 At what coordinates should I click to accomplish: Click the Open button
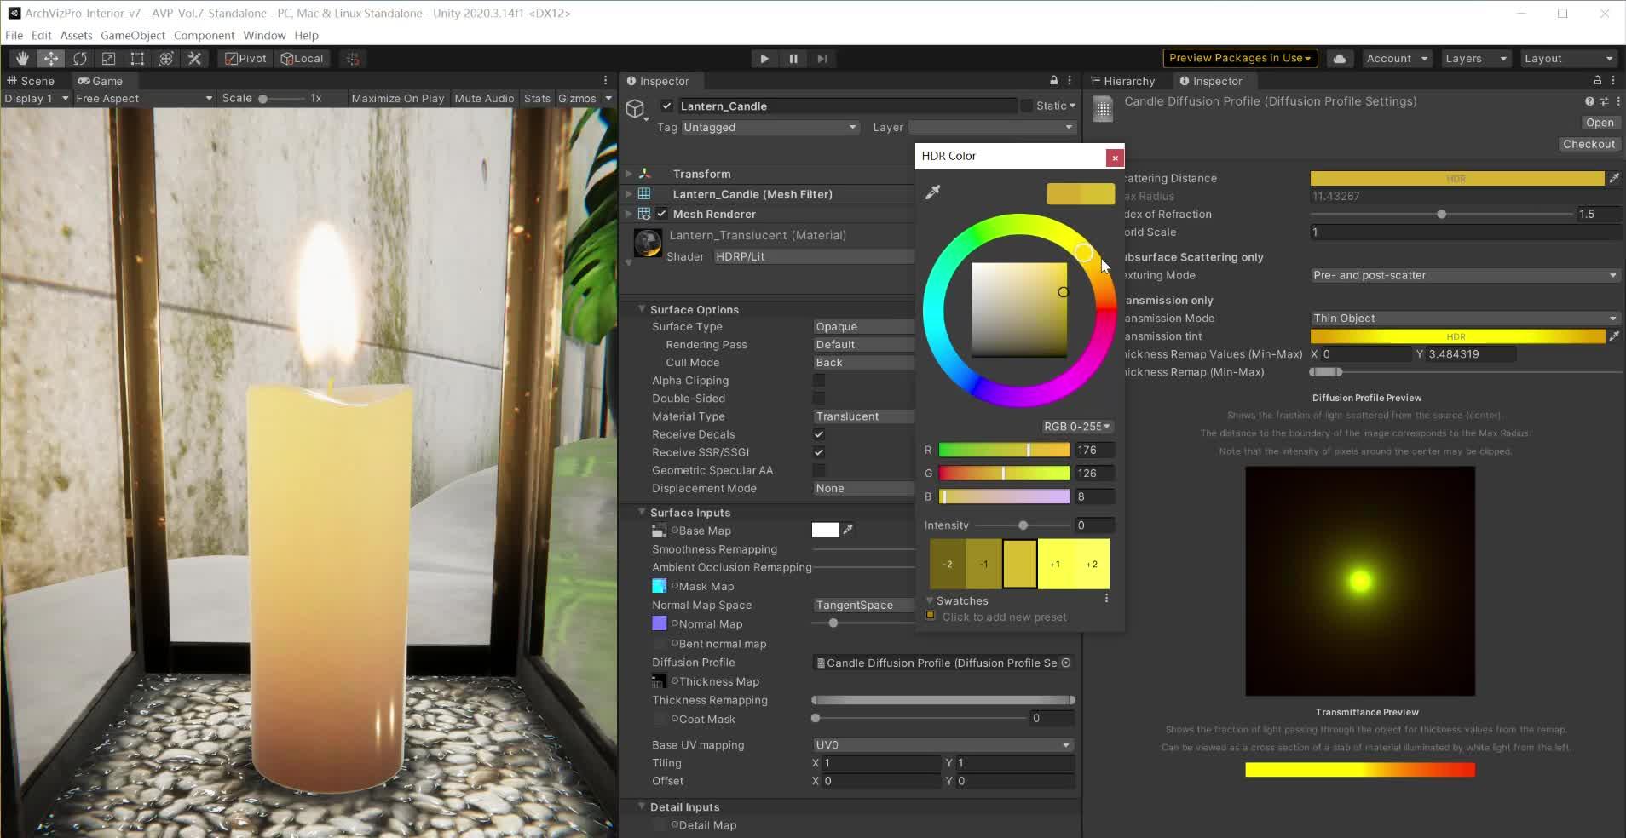[1599, 123]
